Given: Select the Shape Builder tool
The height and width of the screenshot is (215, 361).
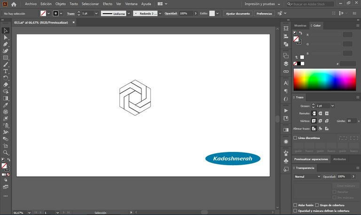Looking at the screenshot, I should (x=6, y=91).
